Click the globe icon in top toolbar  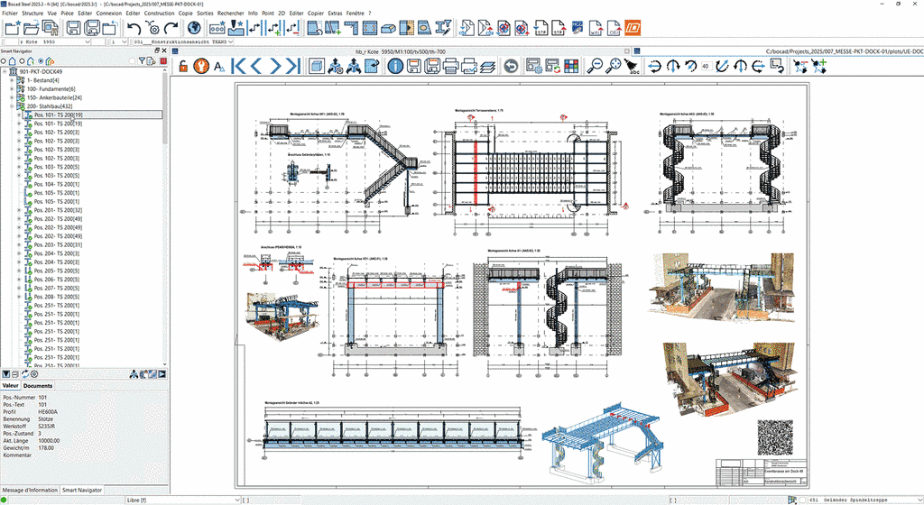pos(194,28)
